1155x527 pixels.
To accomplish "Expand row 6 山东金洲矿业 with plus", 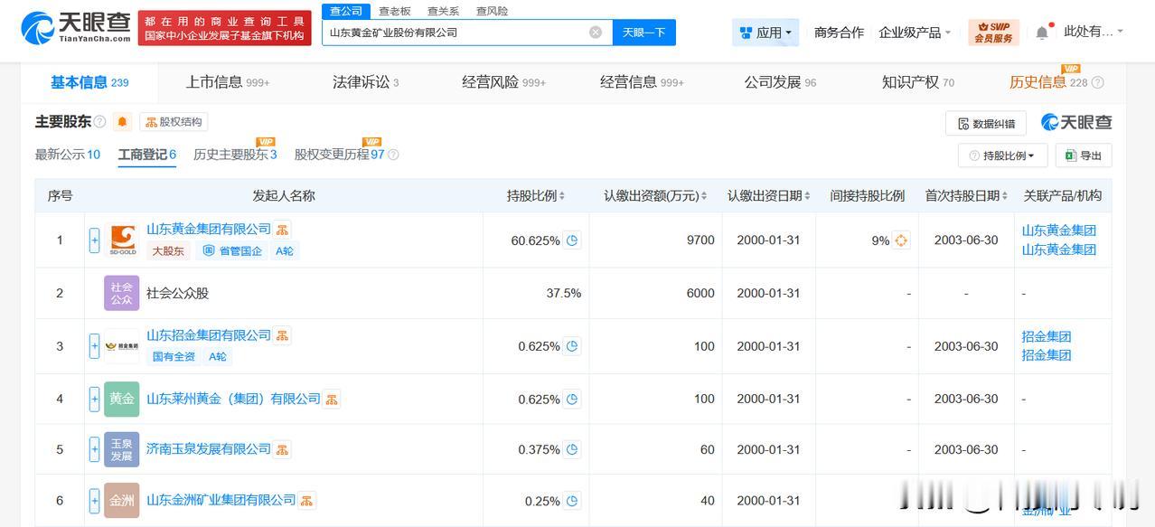I will 94,500.
